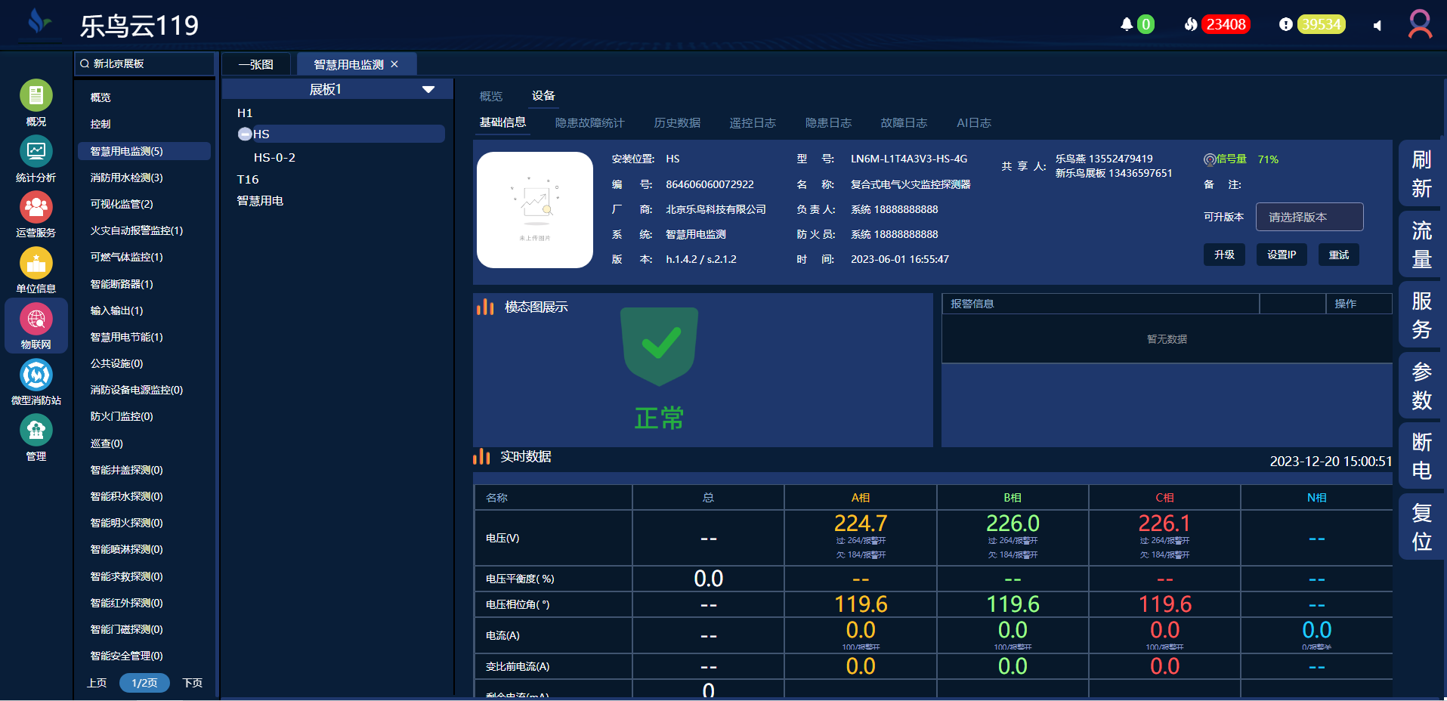Select the 运营服务 operations service icon

36,208
